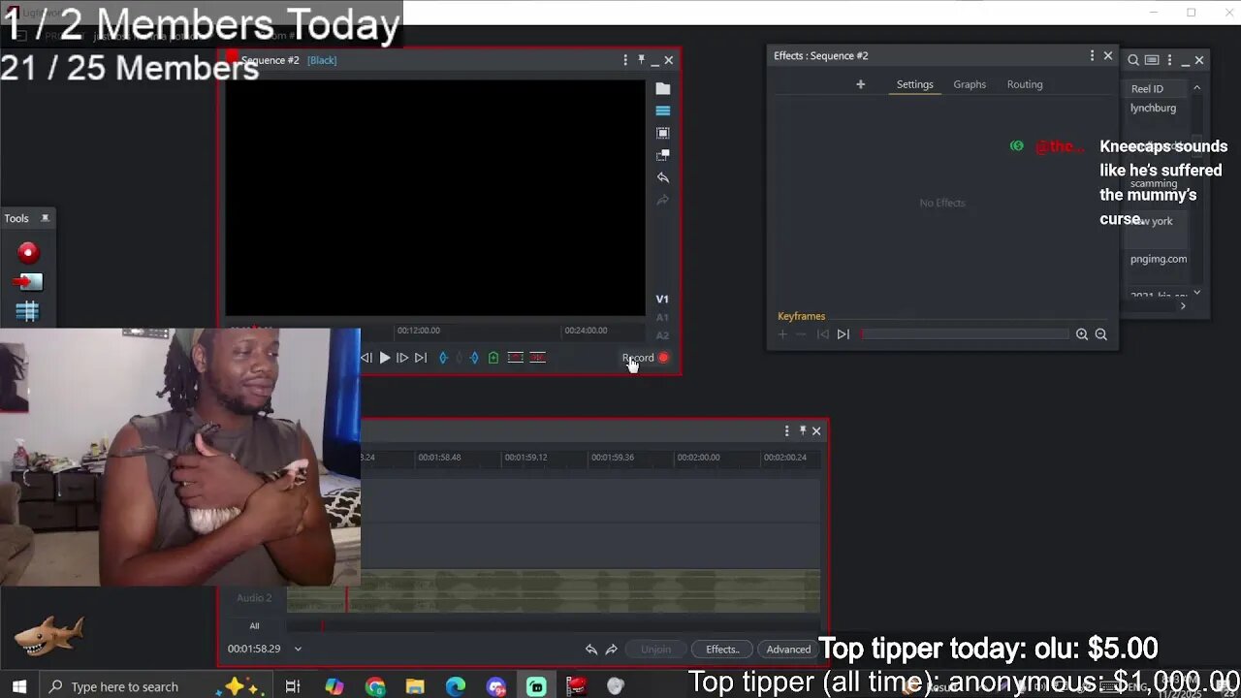Search in the bin panel
The height and width of the screenshot is (698, 1241).
pyautogui.click(x=1133, y=60)
